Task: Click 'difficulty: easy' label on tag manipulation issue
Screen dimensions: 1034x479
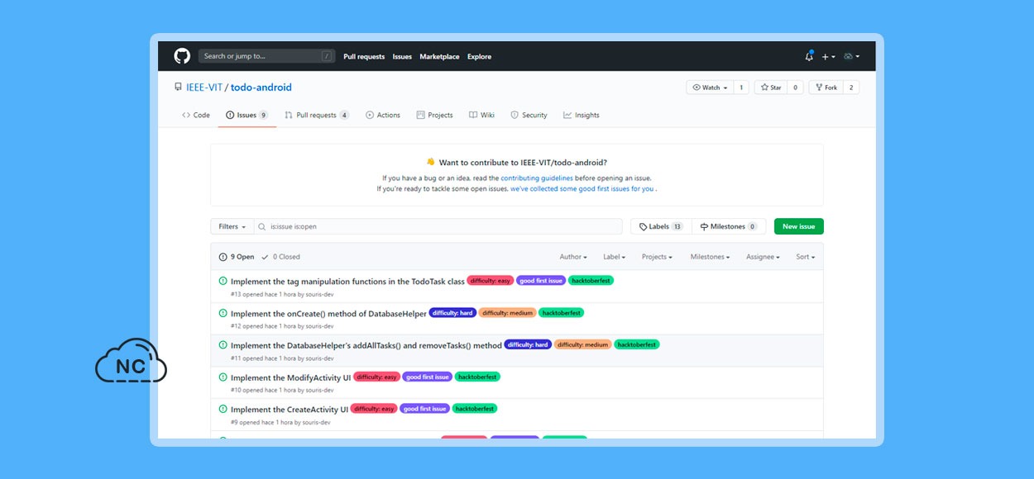Action: [x=491, y=281]
